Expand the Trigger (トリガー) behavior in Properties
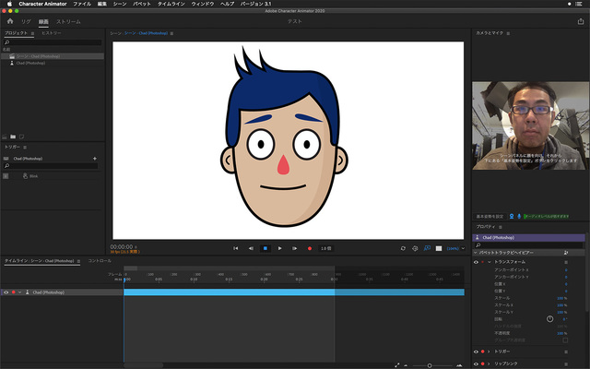Screen dimensions: 590x369 490,351
